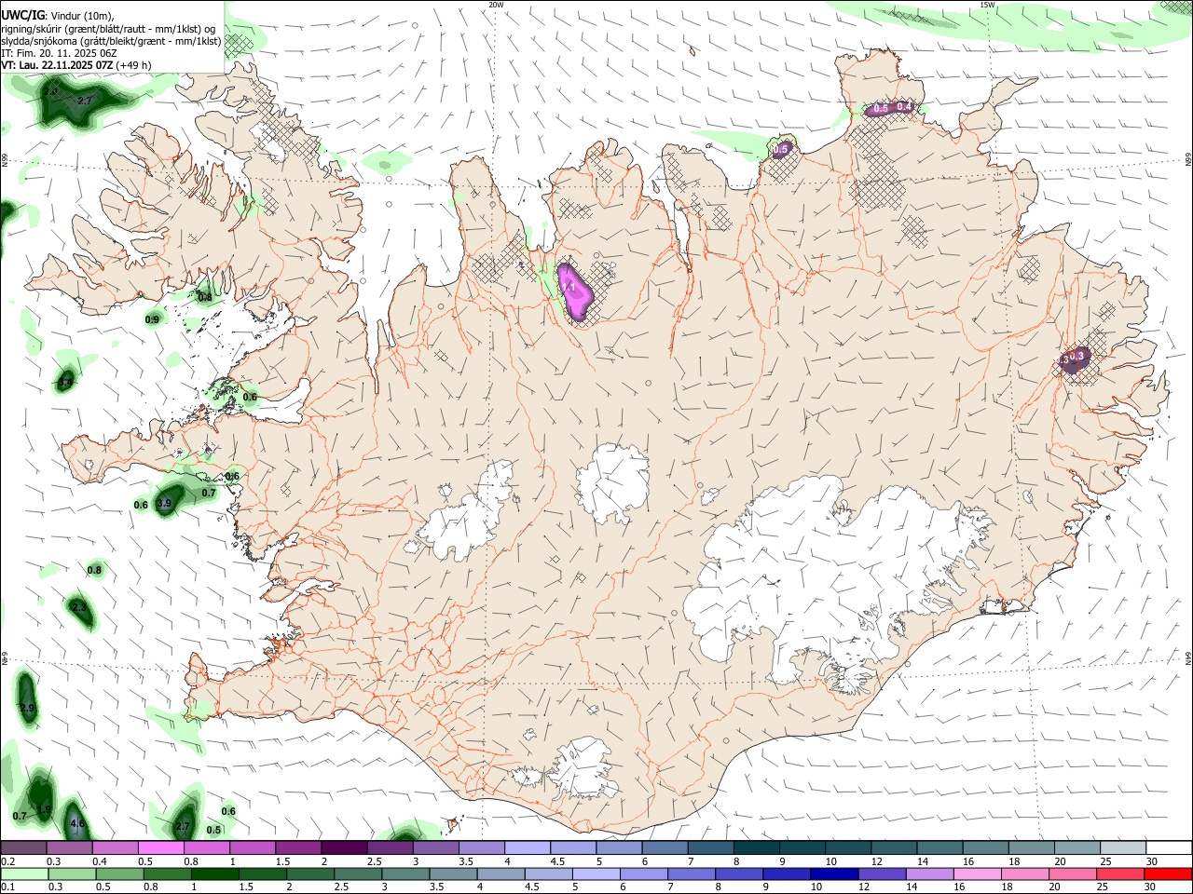Click the UWC/IG title text
The image size is (1193, 894).
[22, 16]
